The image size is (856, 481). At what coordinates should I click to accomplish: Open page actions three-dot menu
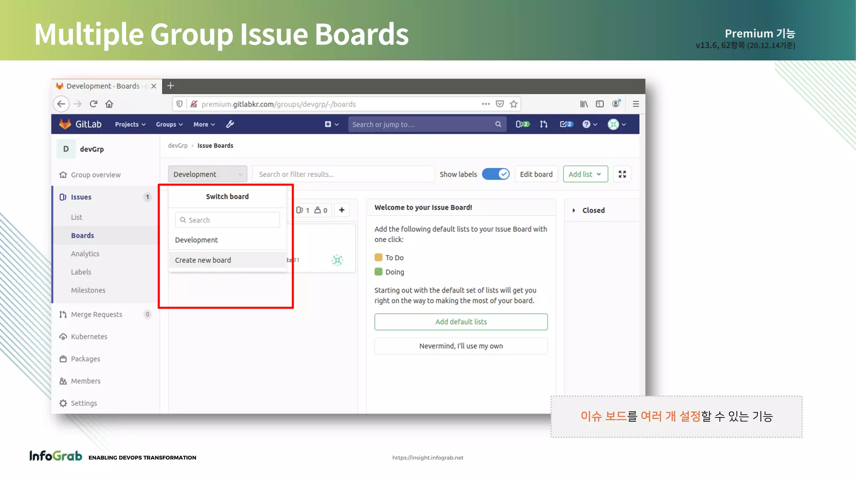click(486, 104)
